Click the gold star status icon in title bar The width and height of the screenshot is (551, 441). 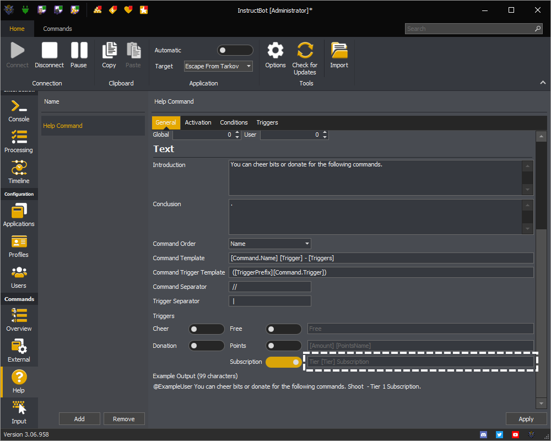click(x=144, y=10)
